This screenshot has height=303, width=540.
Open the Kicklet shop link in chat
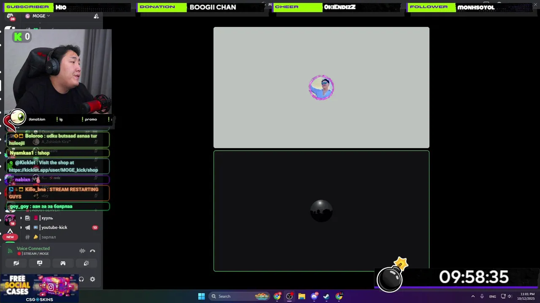click(53, 170)
